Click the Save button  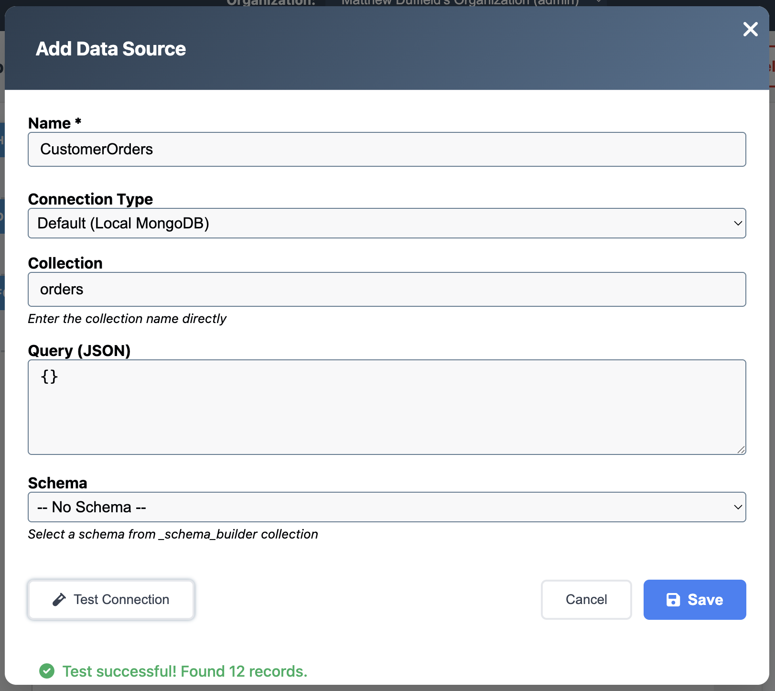[x=695, y=600]
